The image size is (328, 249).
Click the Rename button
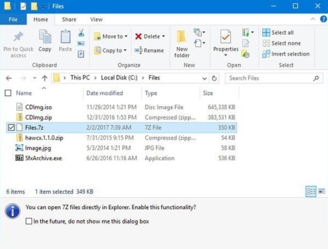click(x=149, y=50)
